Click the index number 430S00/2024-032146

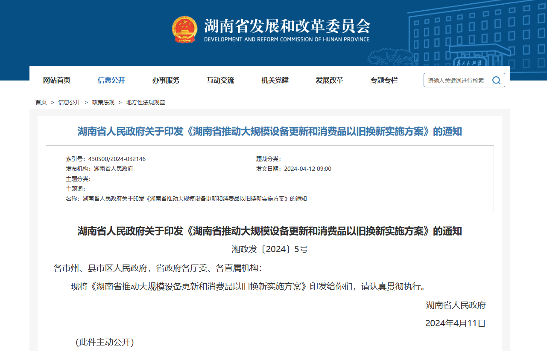tap(117, 159)
